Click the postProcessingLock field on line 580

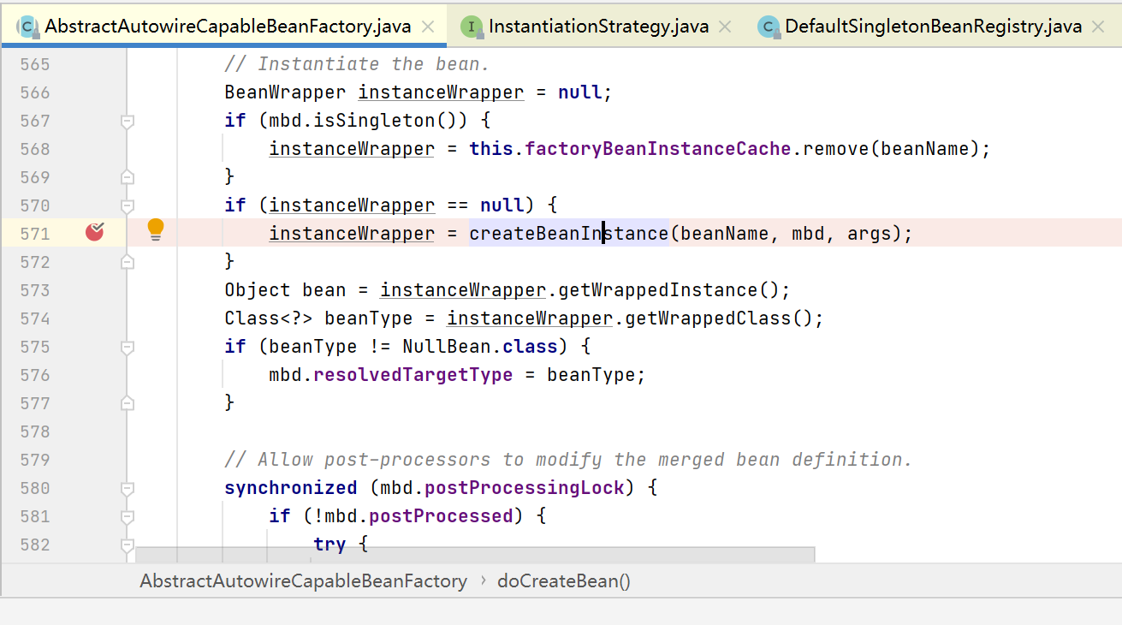525,488
